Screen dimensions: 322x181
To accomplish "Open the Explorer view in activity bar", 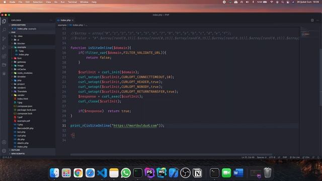I will pos(4,21).
